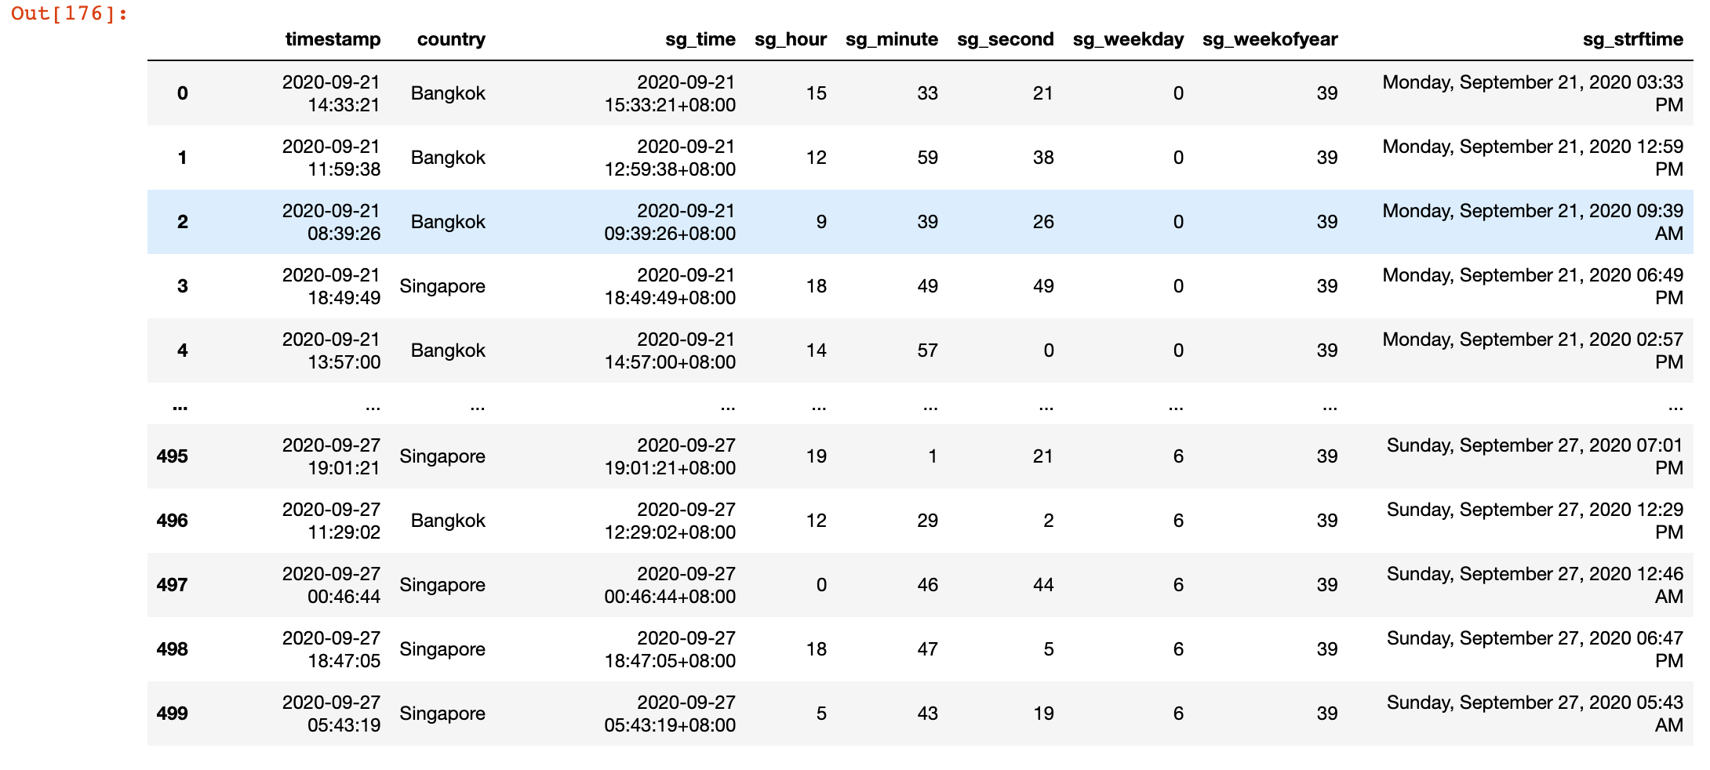Select the highlighted row index 2
This screenshot has height=770, width=1710.
point(182,222)
